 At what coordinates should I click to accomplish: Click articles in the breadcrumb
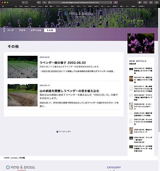click(x=14, y=158)
